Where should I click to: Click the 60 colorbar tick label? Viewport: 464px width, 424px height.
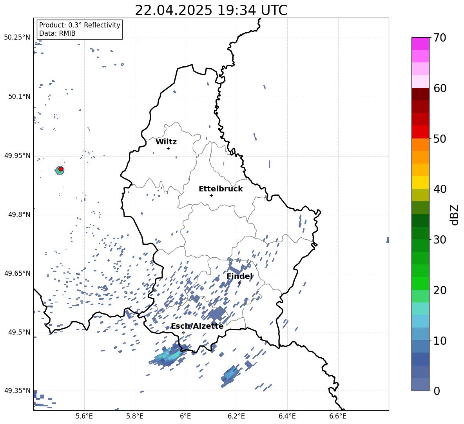(x=440, y=88)
